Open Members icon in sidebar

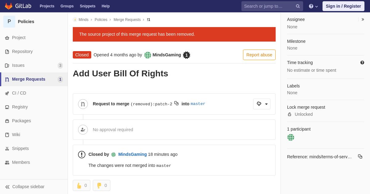[7, 163]
